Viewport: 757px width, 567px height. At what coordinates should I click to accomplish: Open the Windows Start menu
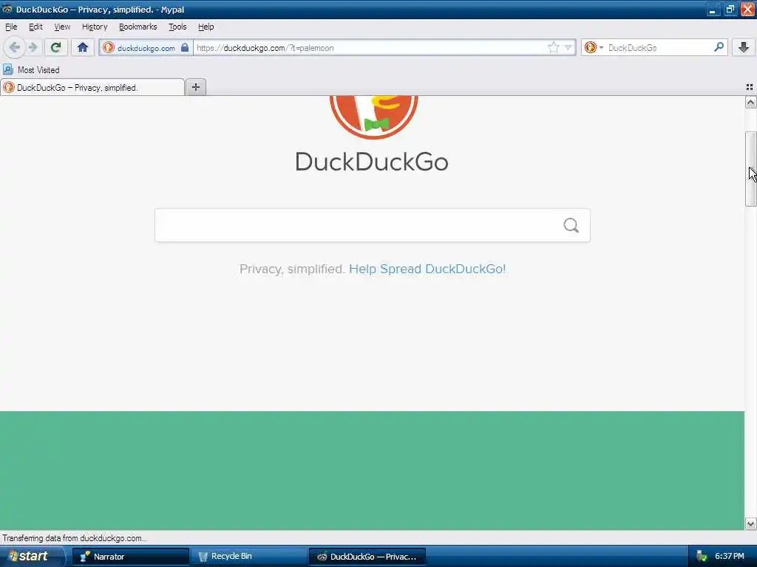31,557
